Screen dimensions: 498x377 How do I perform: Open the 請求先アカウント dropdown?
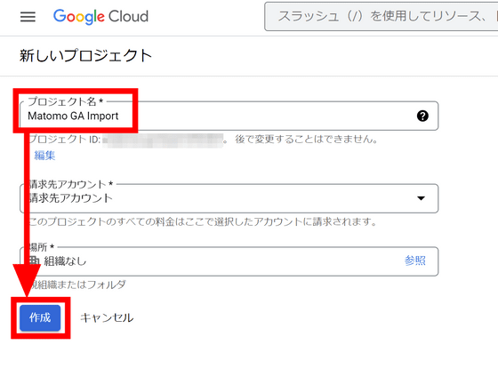coord(229,198)
